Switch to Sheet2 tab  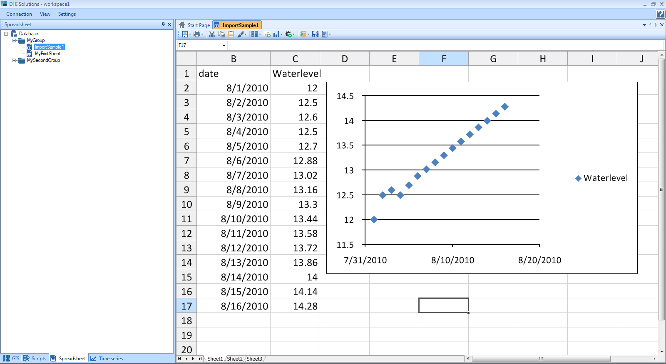[235, 359]
